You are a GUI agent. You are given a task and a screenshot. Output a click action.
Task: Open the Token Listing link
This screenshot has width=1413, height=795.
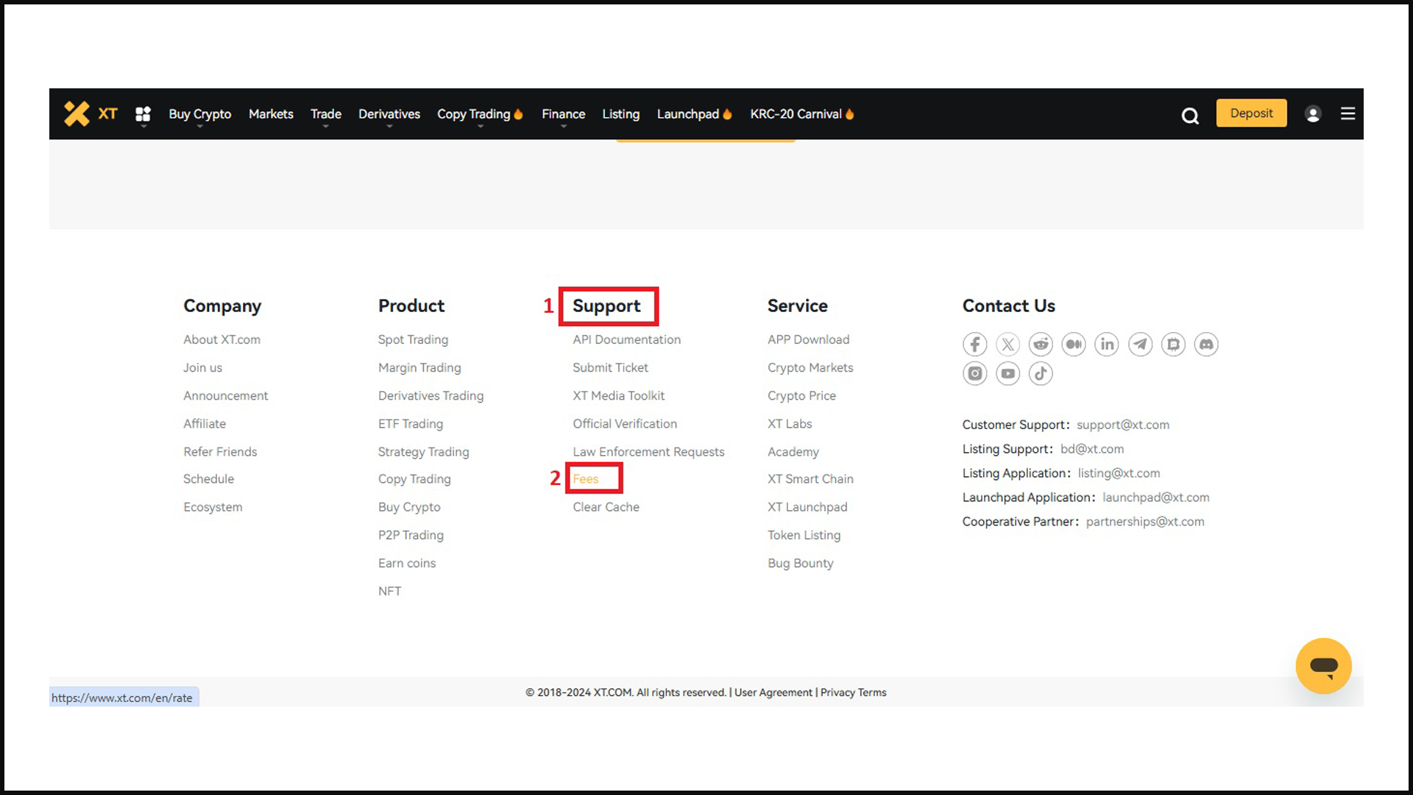[x=804, y=535]
